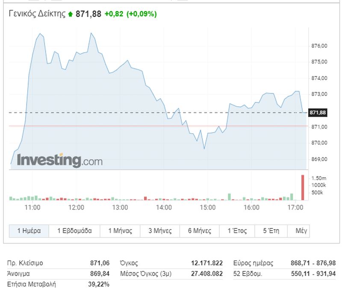
Task: Click the Γενικός Δείκτης index title
Action: pyautogui.click(x=37, y=14)
